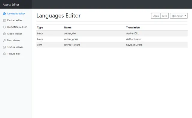Image resolution: width=192 pixels, height=118 pixels.
Task: Click the Aether Grass translation cell
Action: (133, 39)
